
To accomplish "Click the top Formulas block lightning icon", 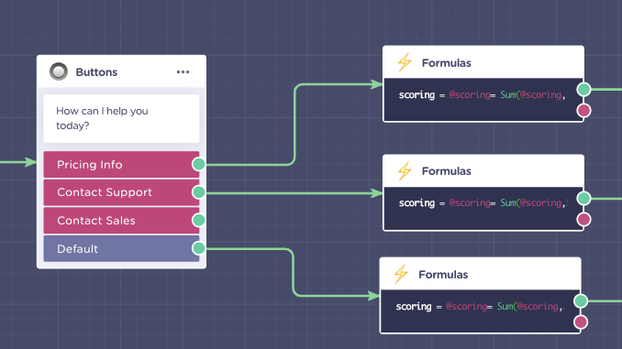I will (x=405, y=62).
